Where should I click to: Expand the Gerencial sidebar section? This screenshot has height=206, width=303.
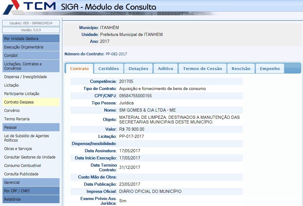pos(31,182)
